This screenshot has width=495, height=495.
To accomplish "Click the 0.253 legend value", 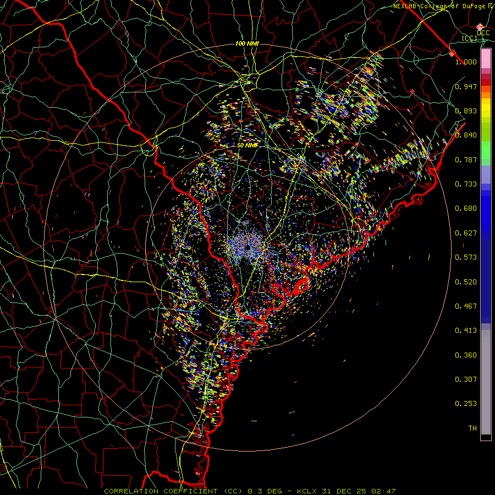I will pyautogui.click(x=466, y=404).
